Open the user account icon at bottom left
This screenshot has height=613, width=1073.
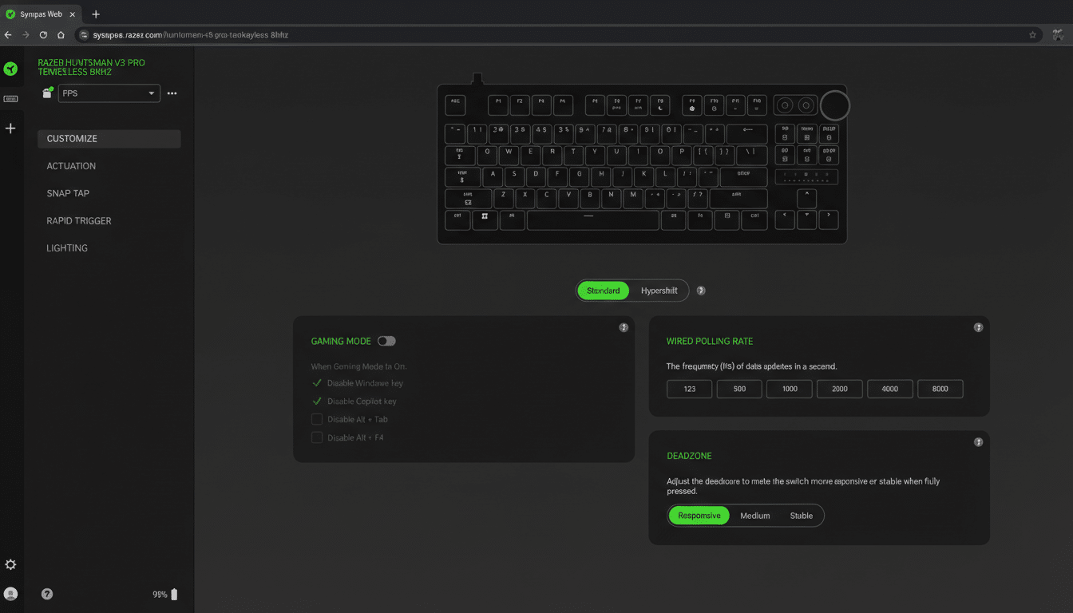(11, 594)
